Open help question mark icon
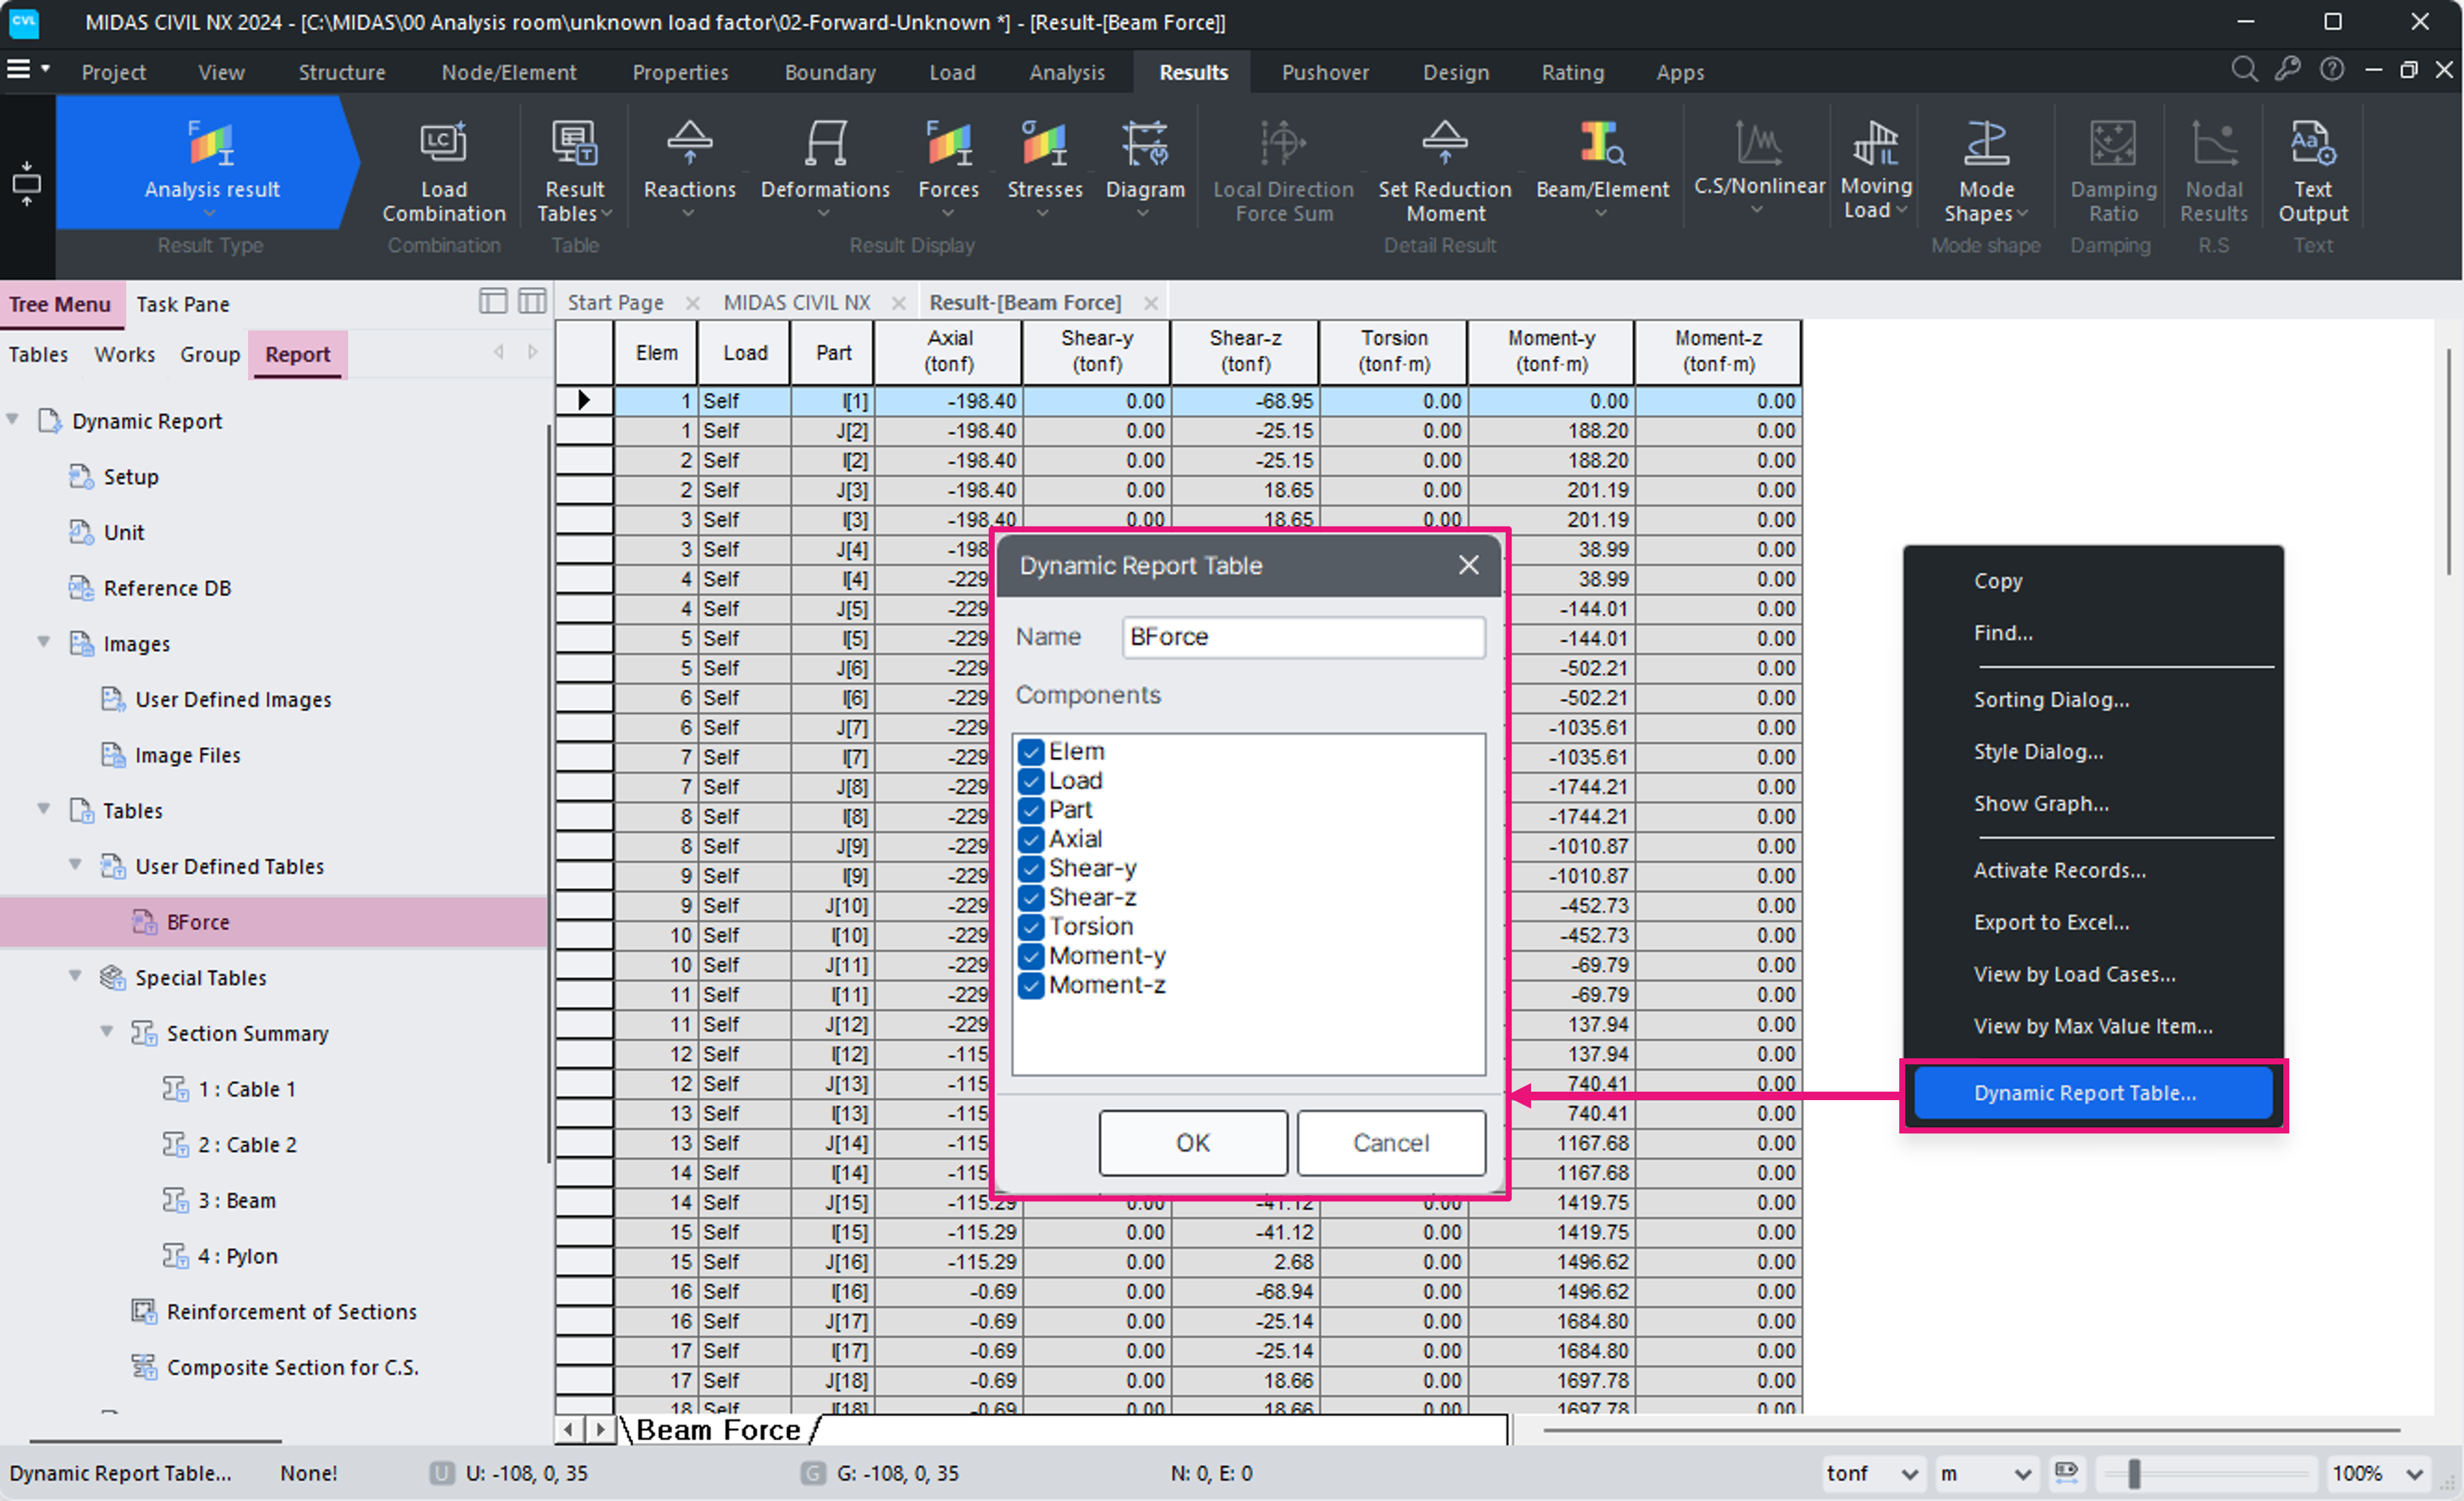The image size is (2464, 1501). tap(2331, 70)
